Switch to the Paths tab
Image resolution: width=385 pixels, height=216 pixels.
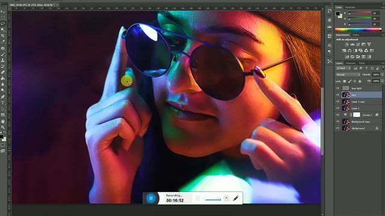pyautogui.click(x=362, y=63)
